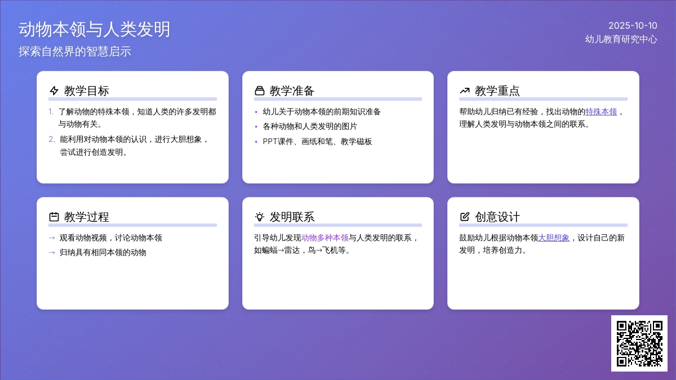Screen dimensions: 676x380
Task: Click the trending-up arrow icon beside 教学重点
Action: coord(465,91)
